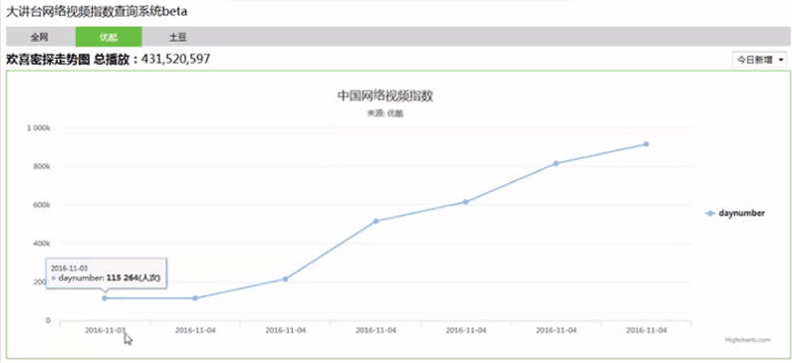Click the 2016-11-03 data point on the line
Image resolution: width=792 pixels, height=363 pixels.
coord(105,298)
